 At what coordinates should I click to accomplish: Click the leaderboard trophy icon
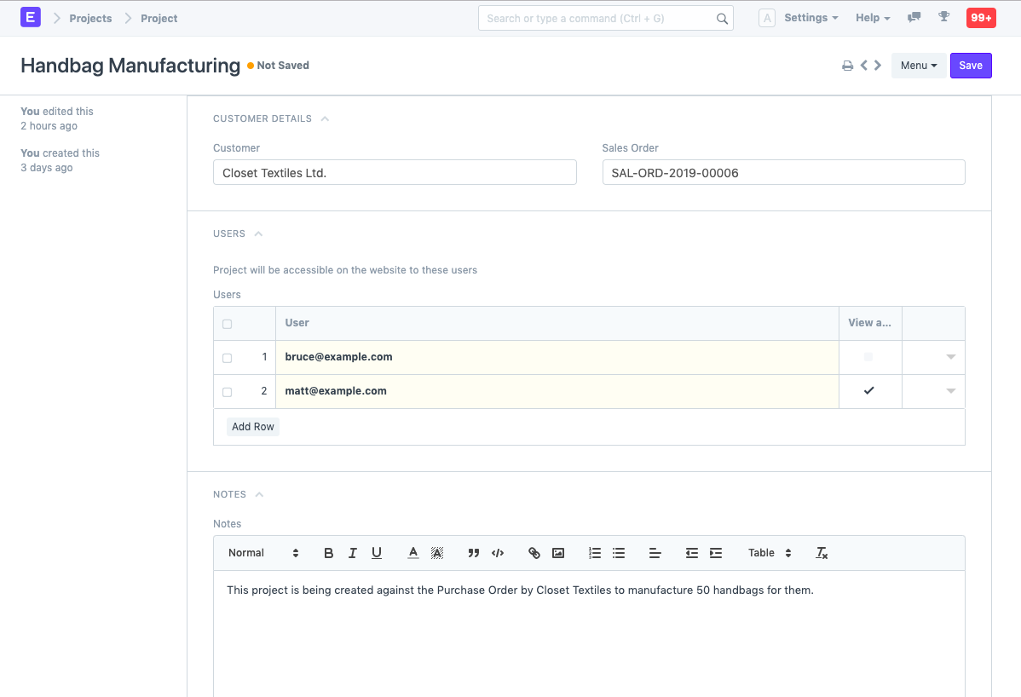click(943, 17)
